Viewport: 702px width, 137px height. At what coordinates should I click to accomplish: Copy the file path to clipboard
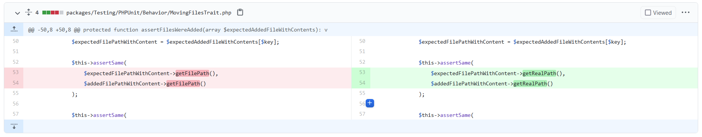pyautogui.click(x=240, y=13)
